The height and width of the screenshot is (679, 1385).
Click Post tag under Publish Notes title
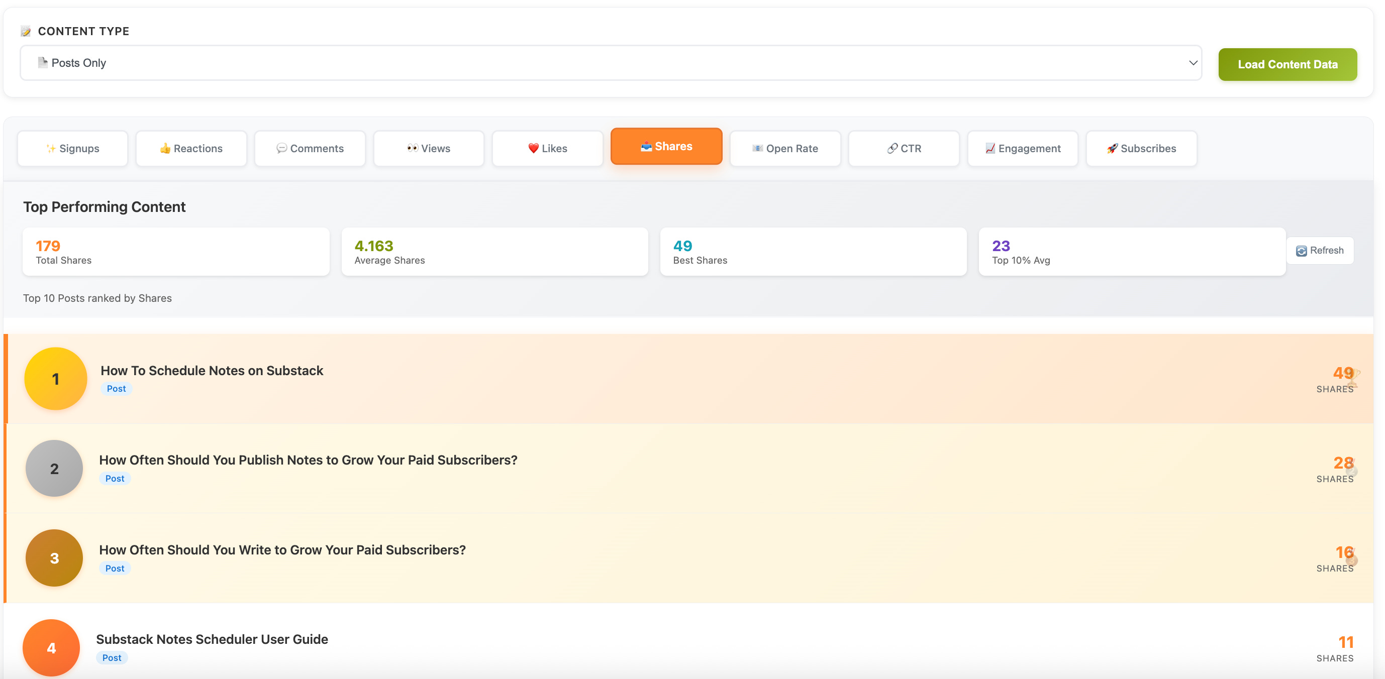coord(115,479)
